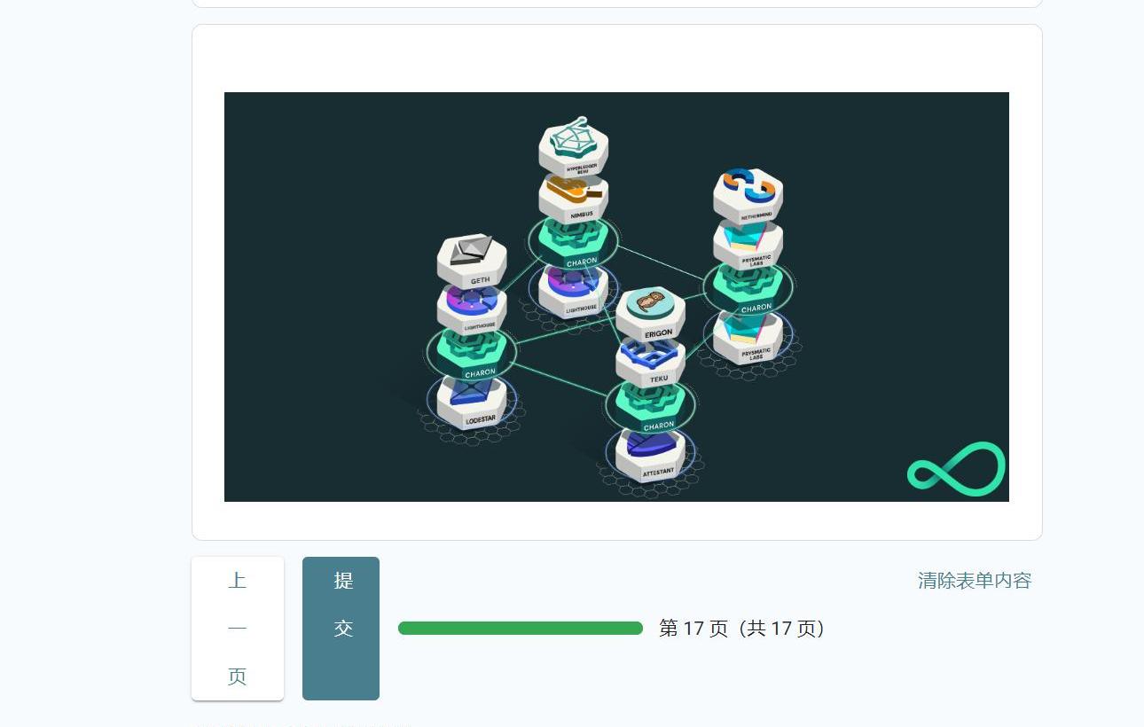Viewport: 1144px width, 727px height.
Task: Click the 清除表单内容 link
Action: click(x=975, y=581)
